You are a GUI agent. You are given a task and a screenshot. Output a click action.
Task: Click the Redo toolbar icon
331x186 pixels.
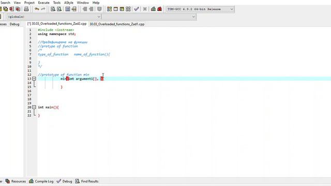coord(43,9)
